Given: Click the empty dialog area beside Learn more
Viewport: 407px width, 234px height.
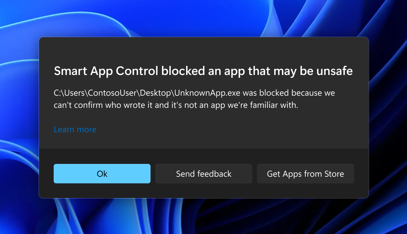Looking at the screenshot, I should click(x=214, y=129).
